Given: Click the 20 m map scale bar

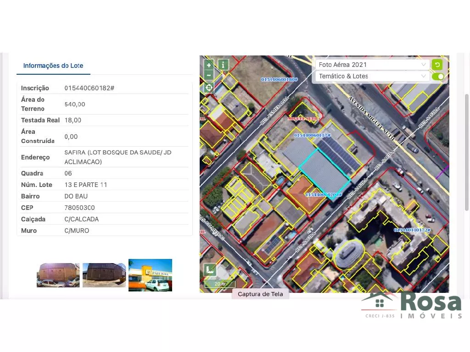Looking at the screenshot, I should [x=220, y=284].
